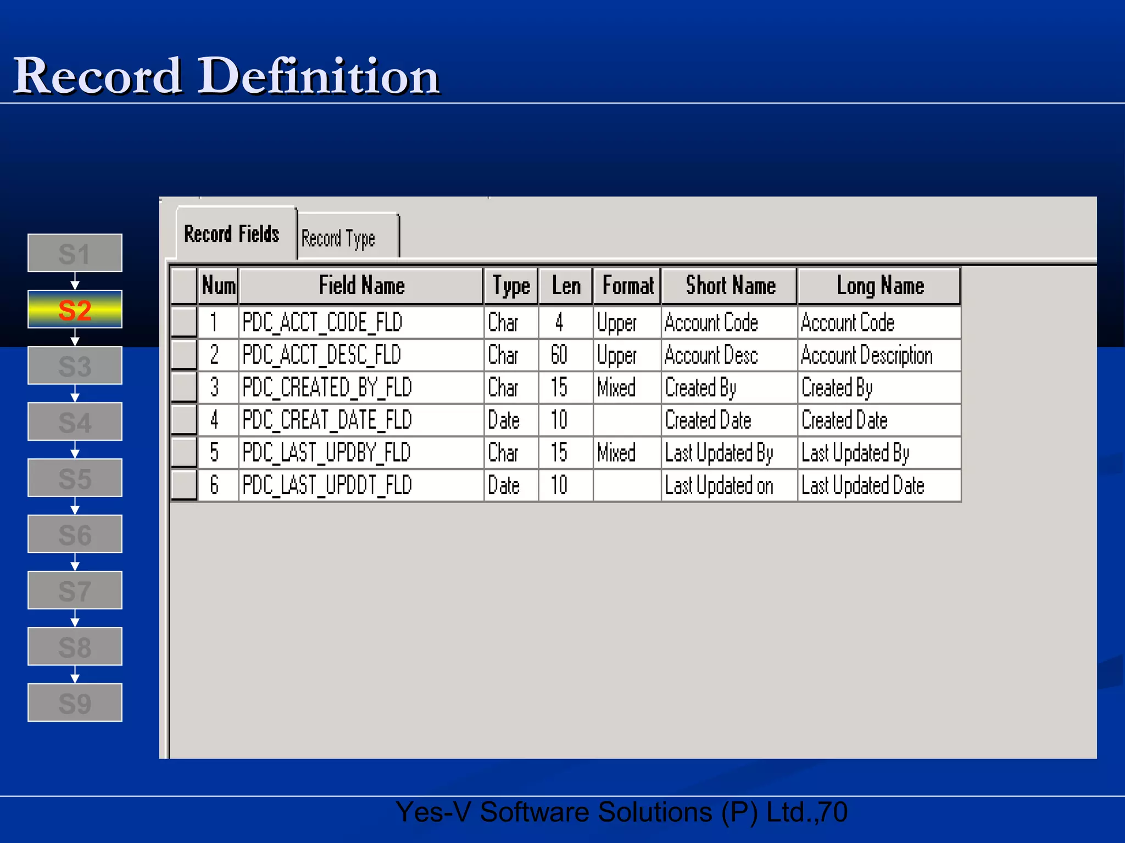Click the Upper format cell in row 1
The width and height of the screenshot is (1125, 843).
[627, 322]
